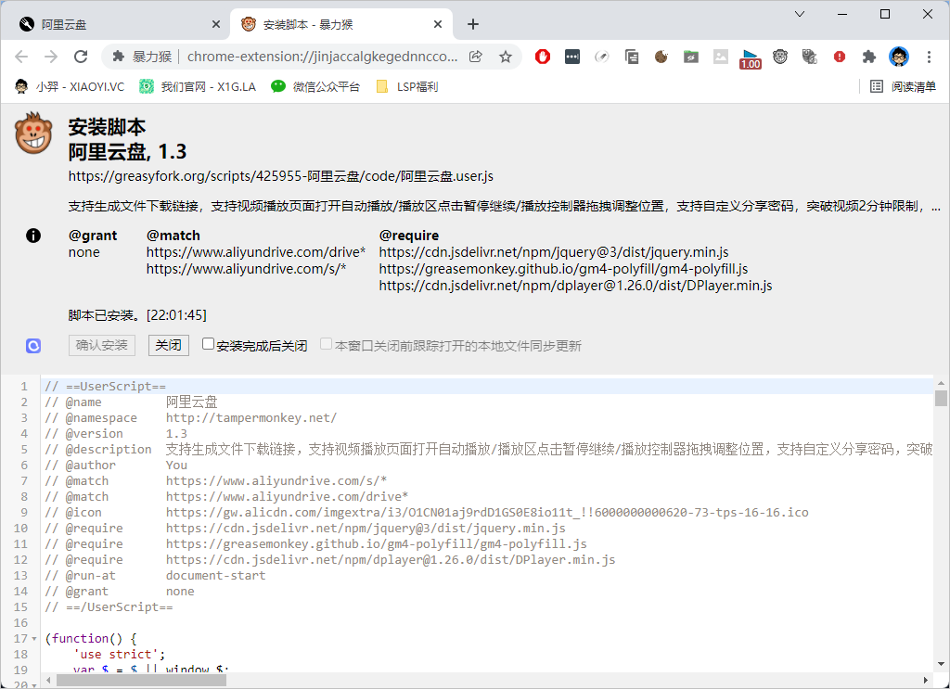Click the jquery.min.js URL under @require header
This screenshot has width=950, height=689.
(x=554, y=252)
